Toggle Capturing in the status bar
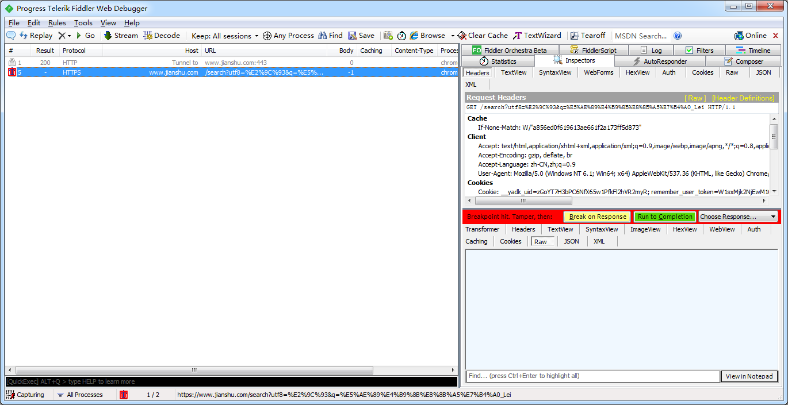Screen dimensions: 788x405 tap(25, 395)
